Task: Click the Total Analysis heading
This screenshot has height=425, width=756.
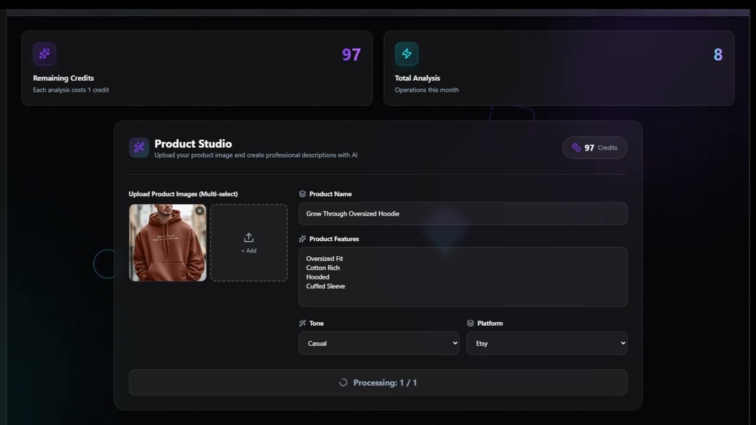Action: tap(418, 78)
